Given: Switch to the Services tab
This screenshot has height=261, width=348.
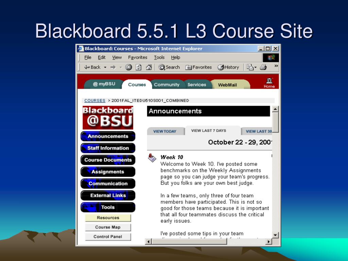Looking at the screenshot, I should tap(197, 85).
